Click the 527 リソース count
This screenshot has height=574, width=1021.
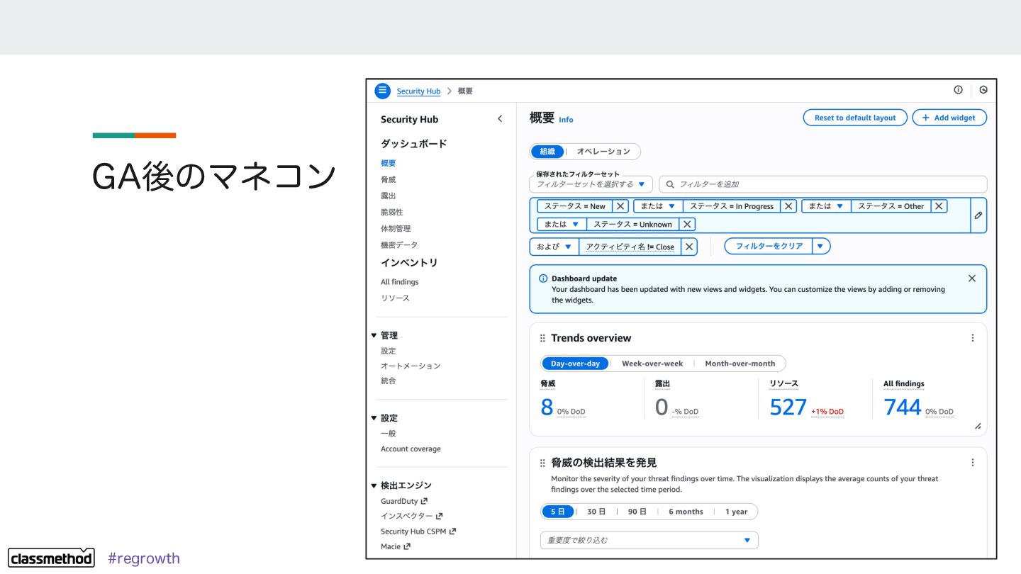[x=788, y=407]
